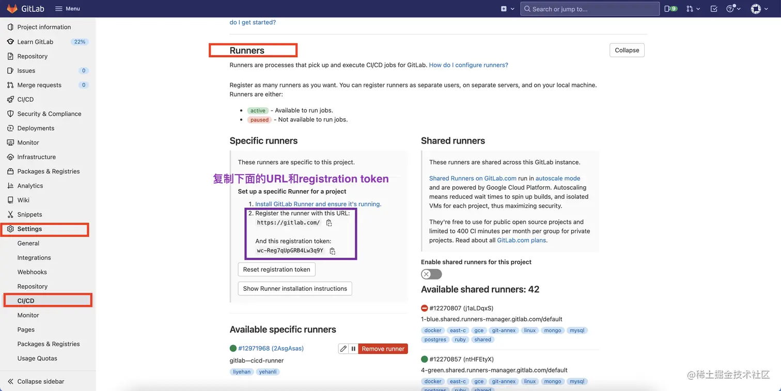The height and width of the screenshot is (391, 781).
Task: Pause the gitlab-cicd-runner with pause icon
Action: pos(353,349)
